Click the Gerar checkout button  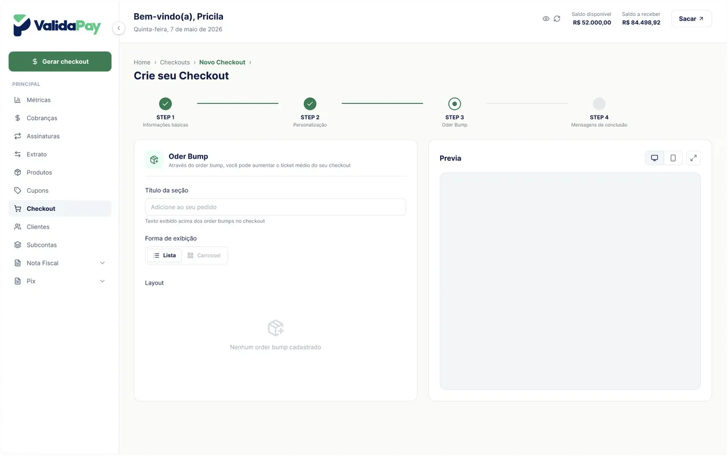tap(60, 61)
